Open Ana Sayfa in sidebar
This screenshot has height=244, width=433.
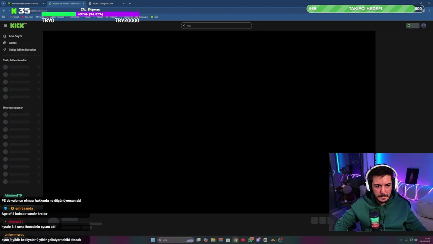point(13,36)
